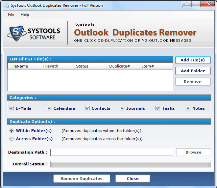
Task: Click the SysTools Software logo
Action: [33, 34]
